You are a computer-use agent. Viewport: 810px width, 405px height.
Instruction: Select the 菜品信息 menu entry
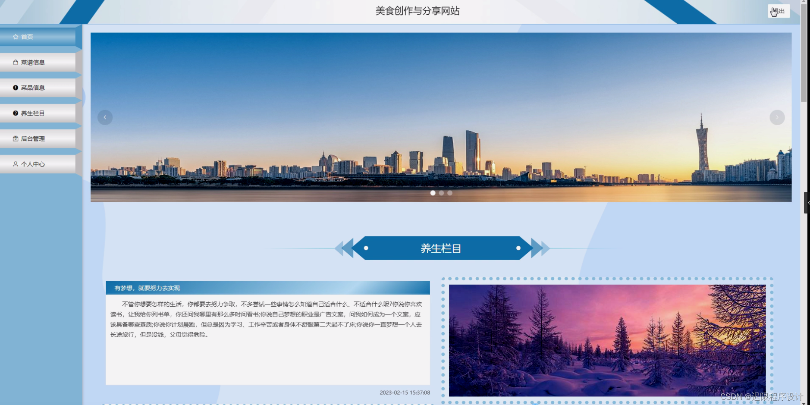coord(38,88)
